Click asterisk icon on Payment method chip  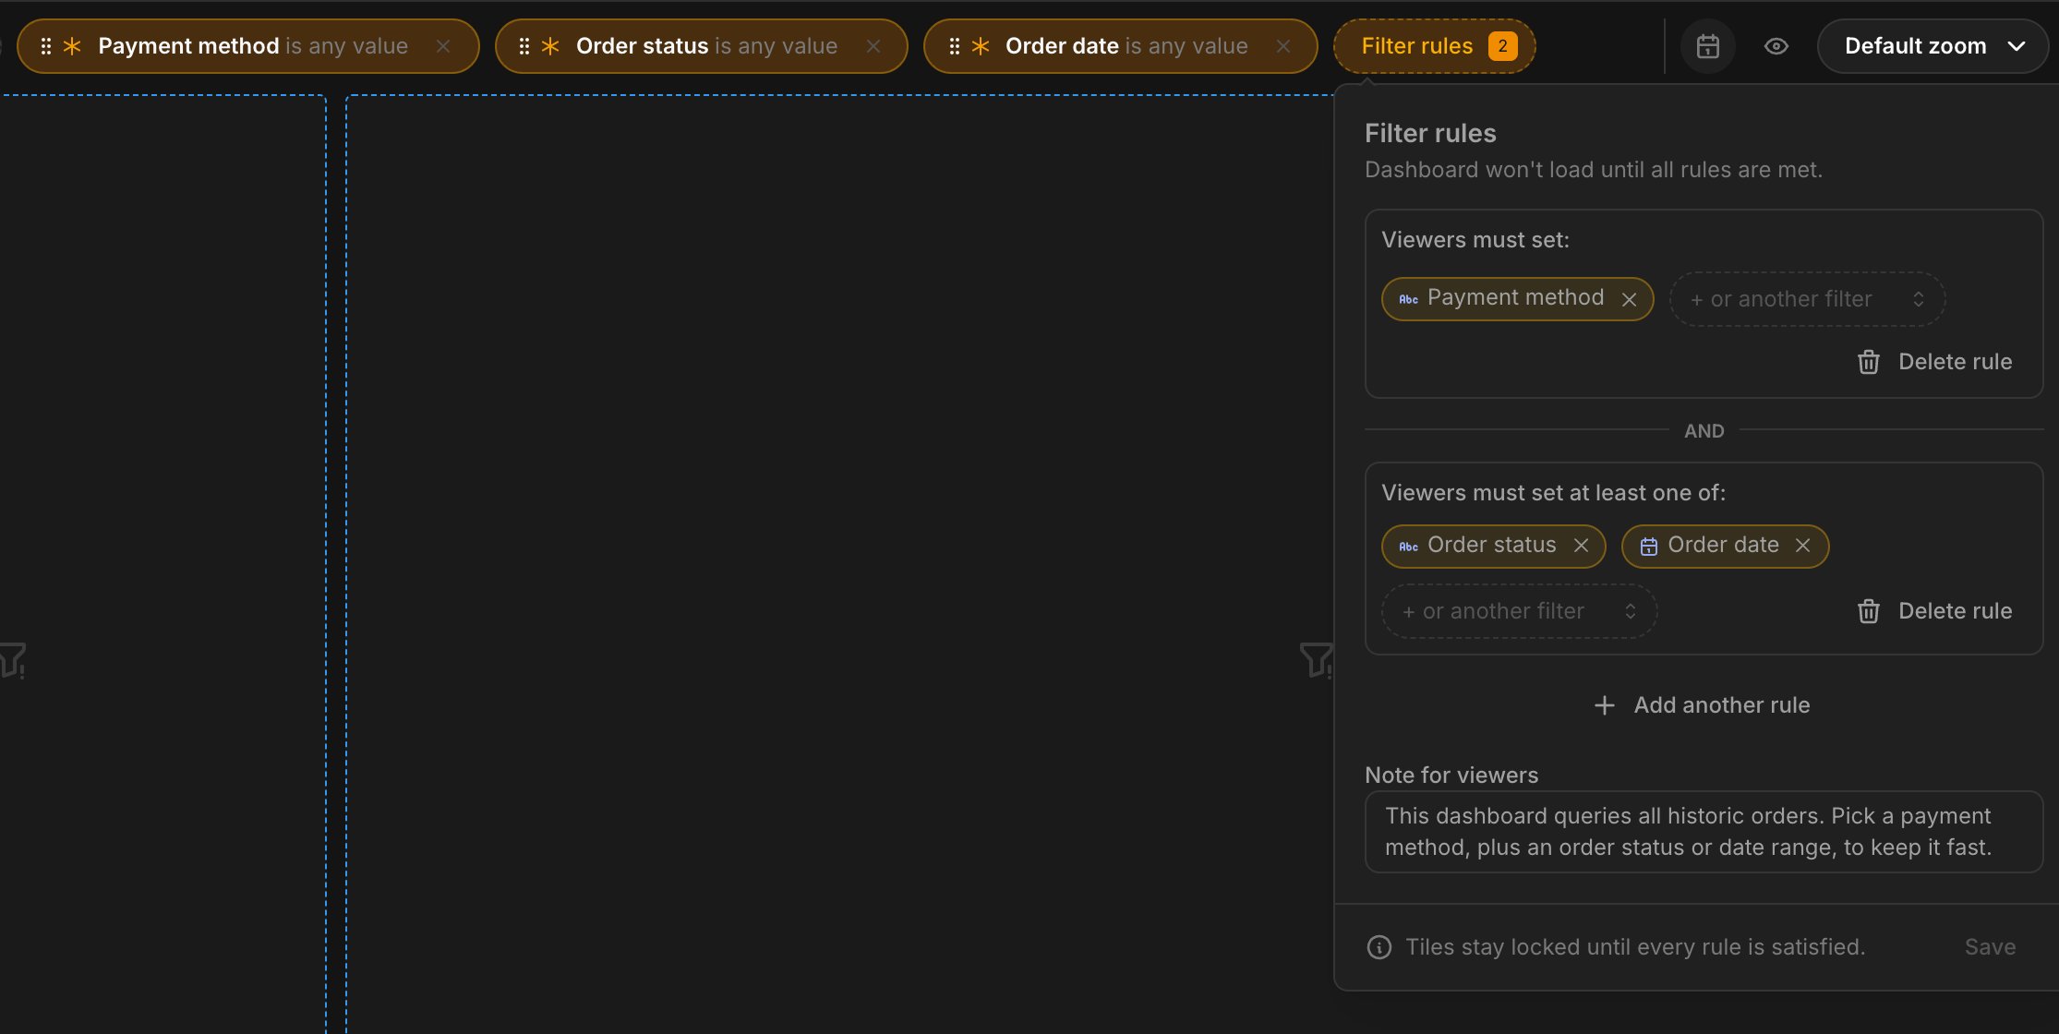[x=72, y=46]
